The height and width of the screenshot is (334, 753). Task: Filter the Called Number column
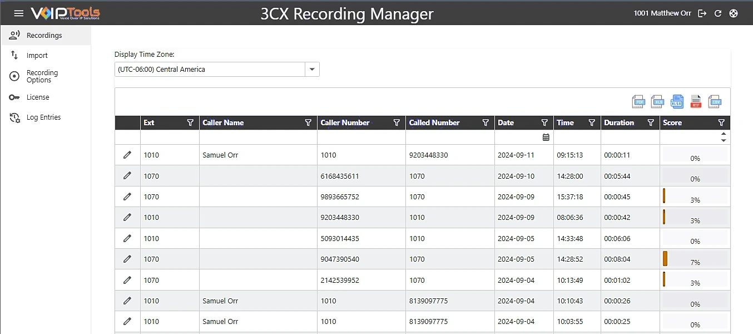(x=486, y=123)
